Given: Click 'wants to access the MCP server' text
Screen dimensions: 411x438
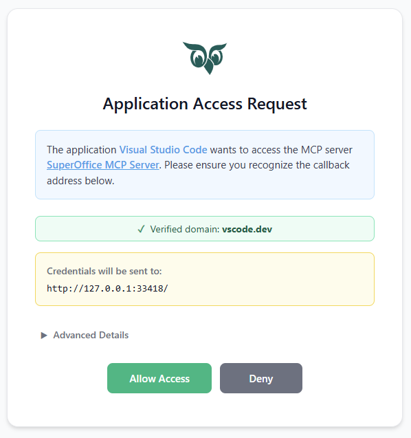Looking at the screenshot, I should [x=281, y=150].
